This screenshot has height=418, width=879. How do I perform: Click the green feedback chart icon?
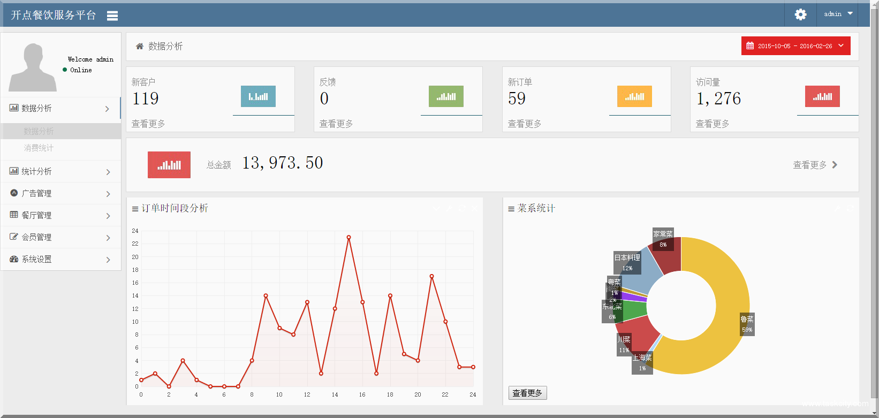(446, 96)
